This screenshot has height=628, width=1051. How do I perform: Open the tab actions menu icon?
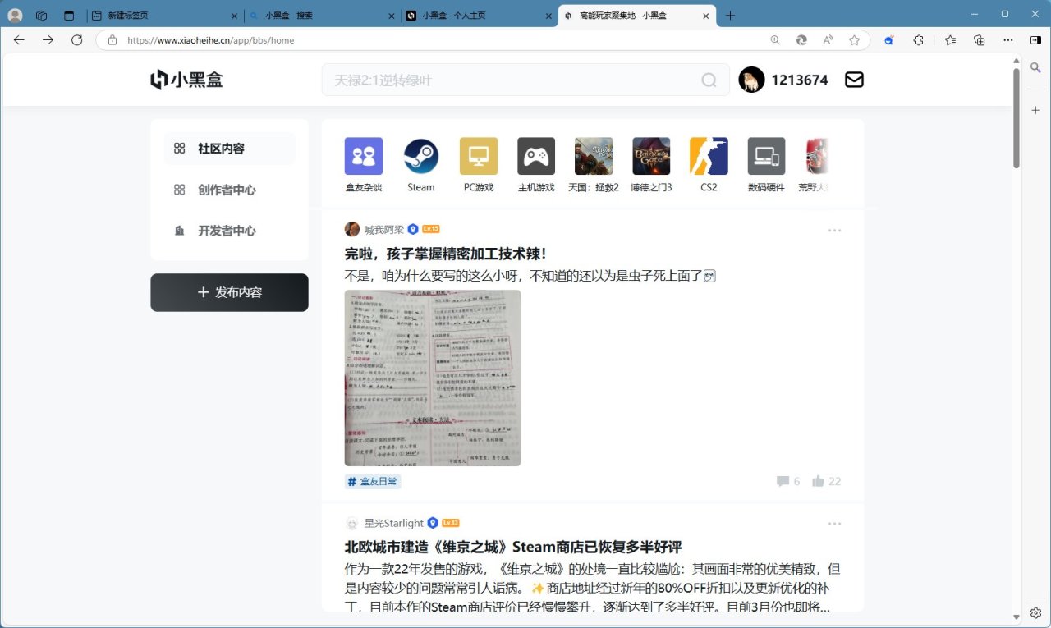coord(69,16)
